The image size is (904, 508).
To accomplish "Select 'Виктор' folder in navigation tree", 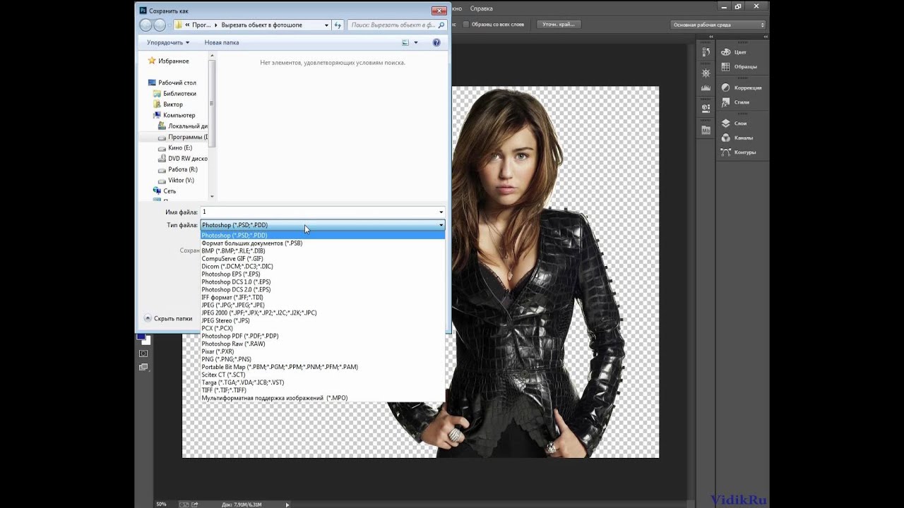I will point(173,104).
